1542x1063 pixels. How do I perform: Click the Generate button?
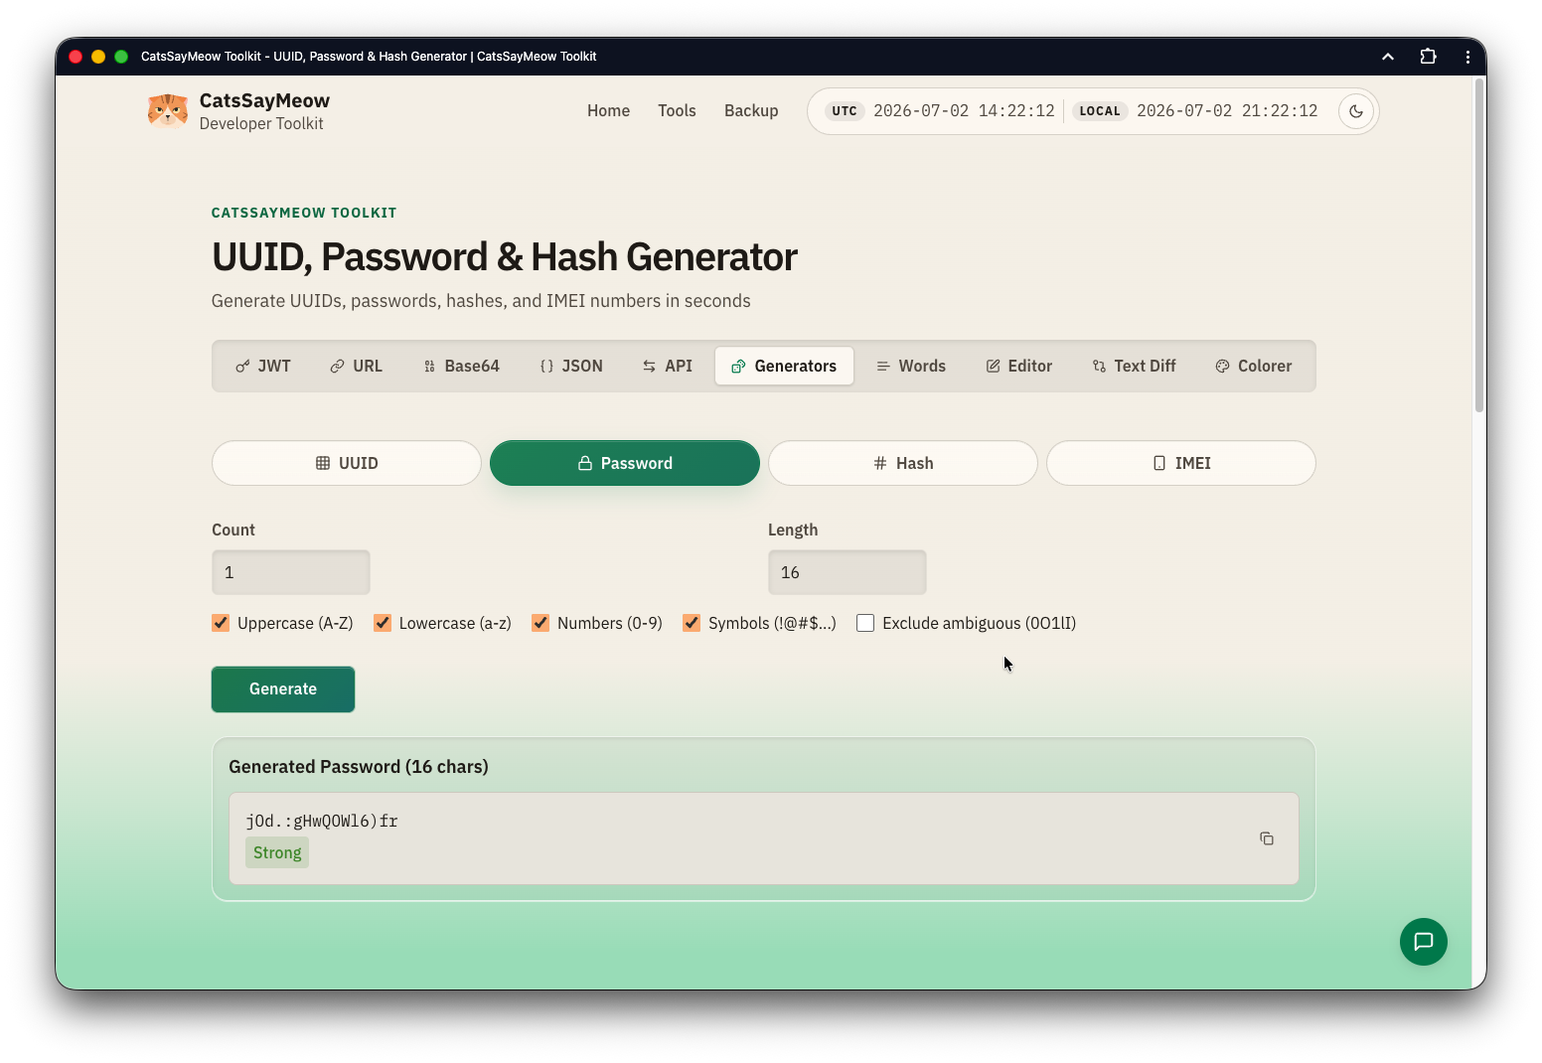pos(283,689)
